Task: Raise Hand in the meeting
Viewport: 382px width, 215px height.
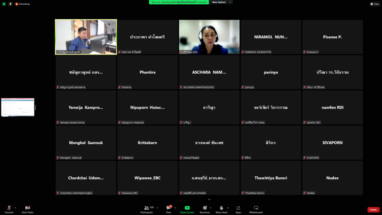Action: point(221,209)
